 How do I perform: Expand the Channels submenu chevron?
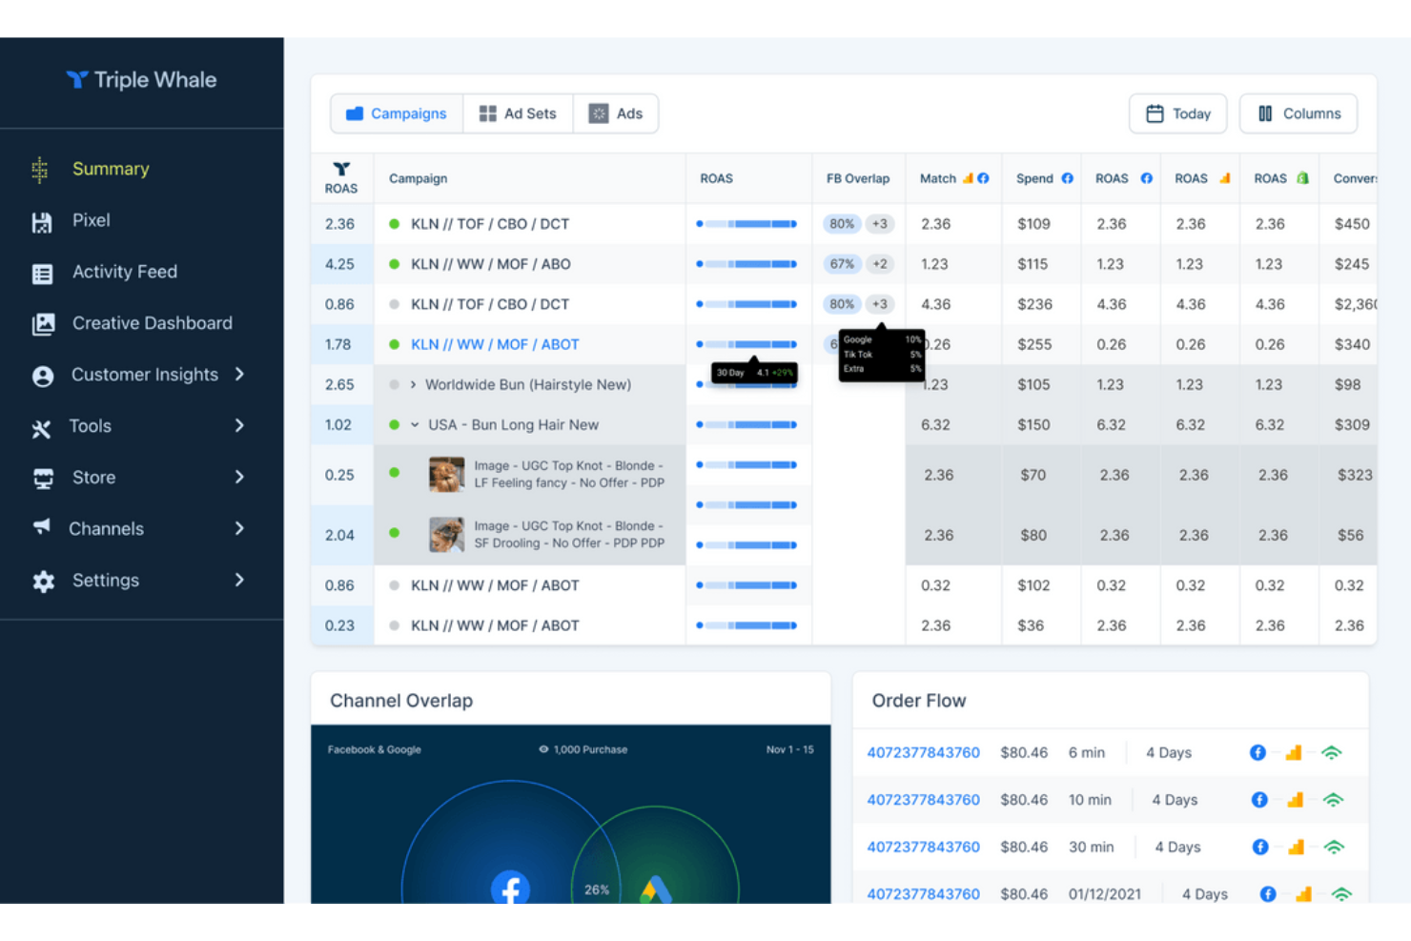click(239, 528)
